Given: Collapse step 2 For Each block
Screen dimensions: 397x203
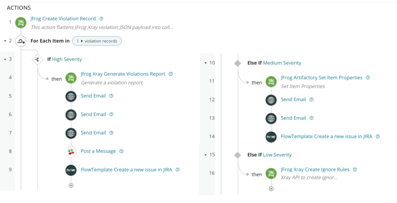Looking at the screenshot, I should point(5,41).
